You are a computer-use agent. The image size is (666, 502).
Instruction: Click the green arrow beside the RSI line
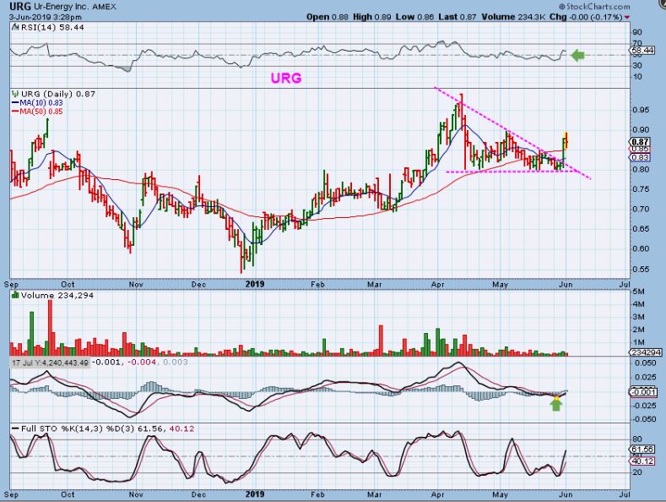pyautogui.click(x=577, y=56)
